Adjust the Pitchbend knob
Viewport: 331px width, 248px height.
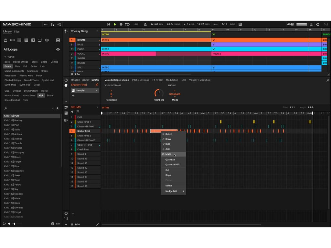(159, 93)
